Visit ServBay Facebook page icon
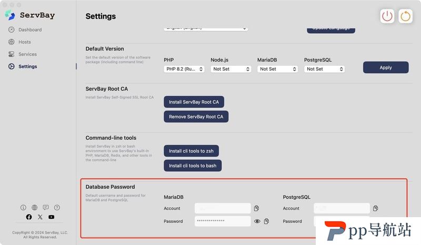This screenshot has height=245, width=421. coord(29,217)
